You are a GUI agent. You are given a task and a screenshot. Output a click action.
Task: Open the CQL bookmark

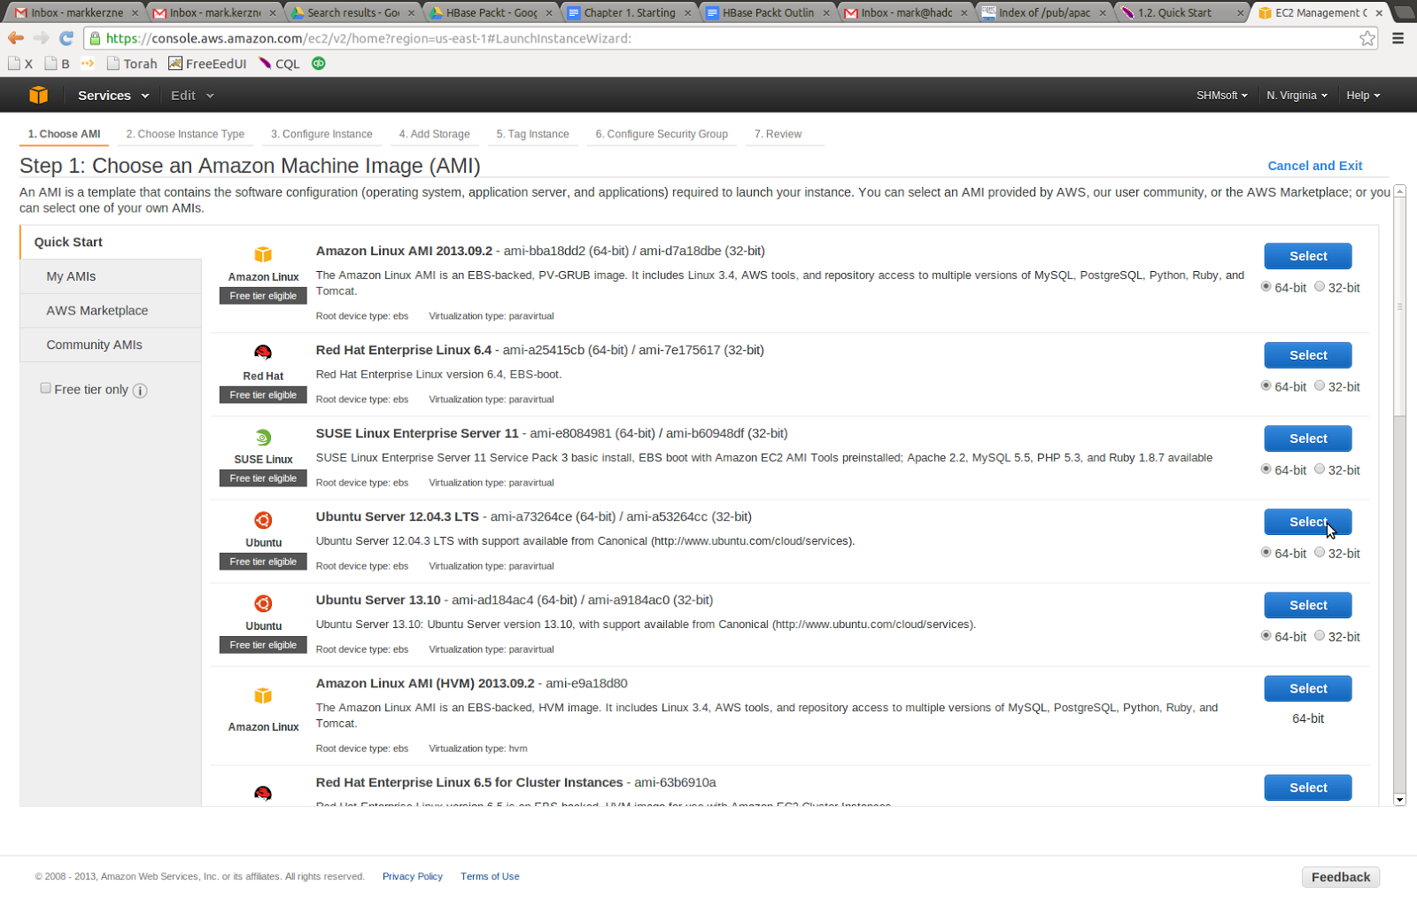click(x=279, y=64)
